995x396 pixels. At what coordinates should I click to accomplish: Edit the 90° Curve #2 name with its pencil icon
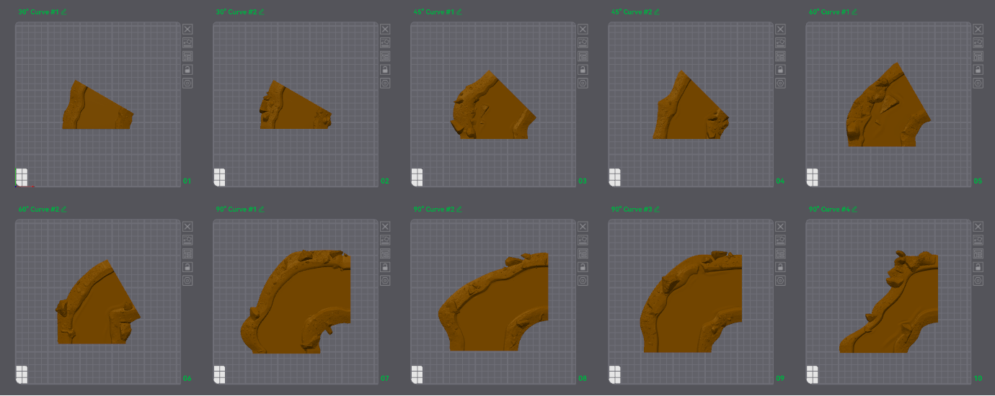459,209
